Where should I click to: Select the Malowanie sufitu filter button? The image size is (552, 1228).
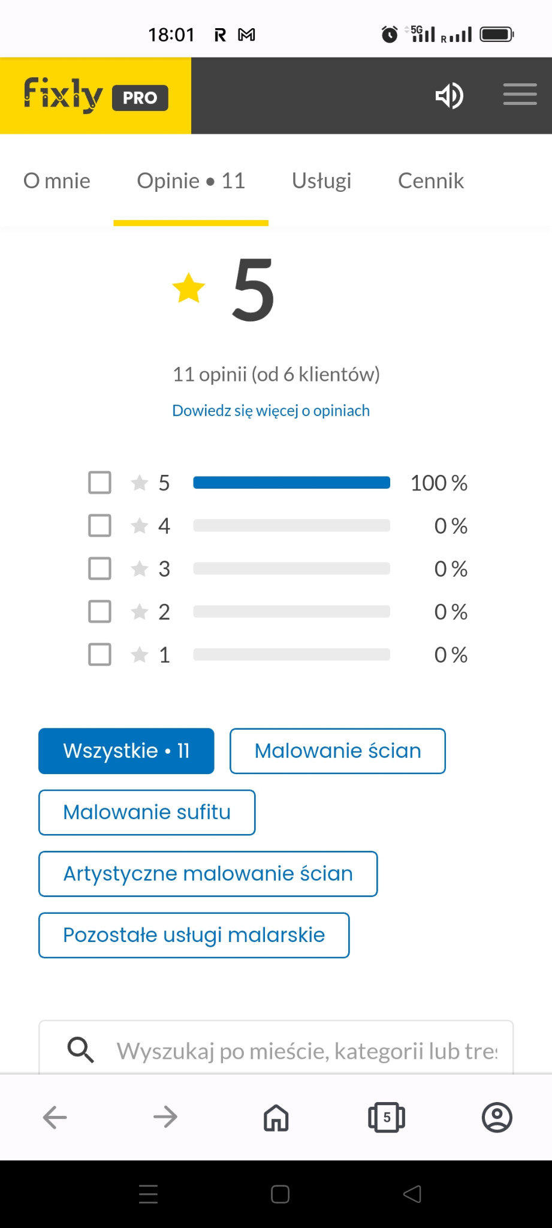coord(146,812)
